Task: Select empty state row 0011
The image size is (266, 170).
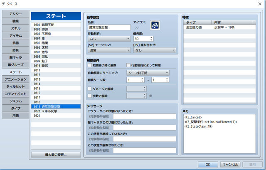Action: click(x=56, y=70)
